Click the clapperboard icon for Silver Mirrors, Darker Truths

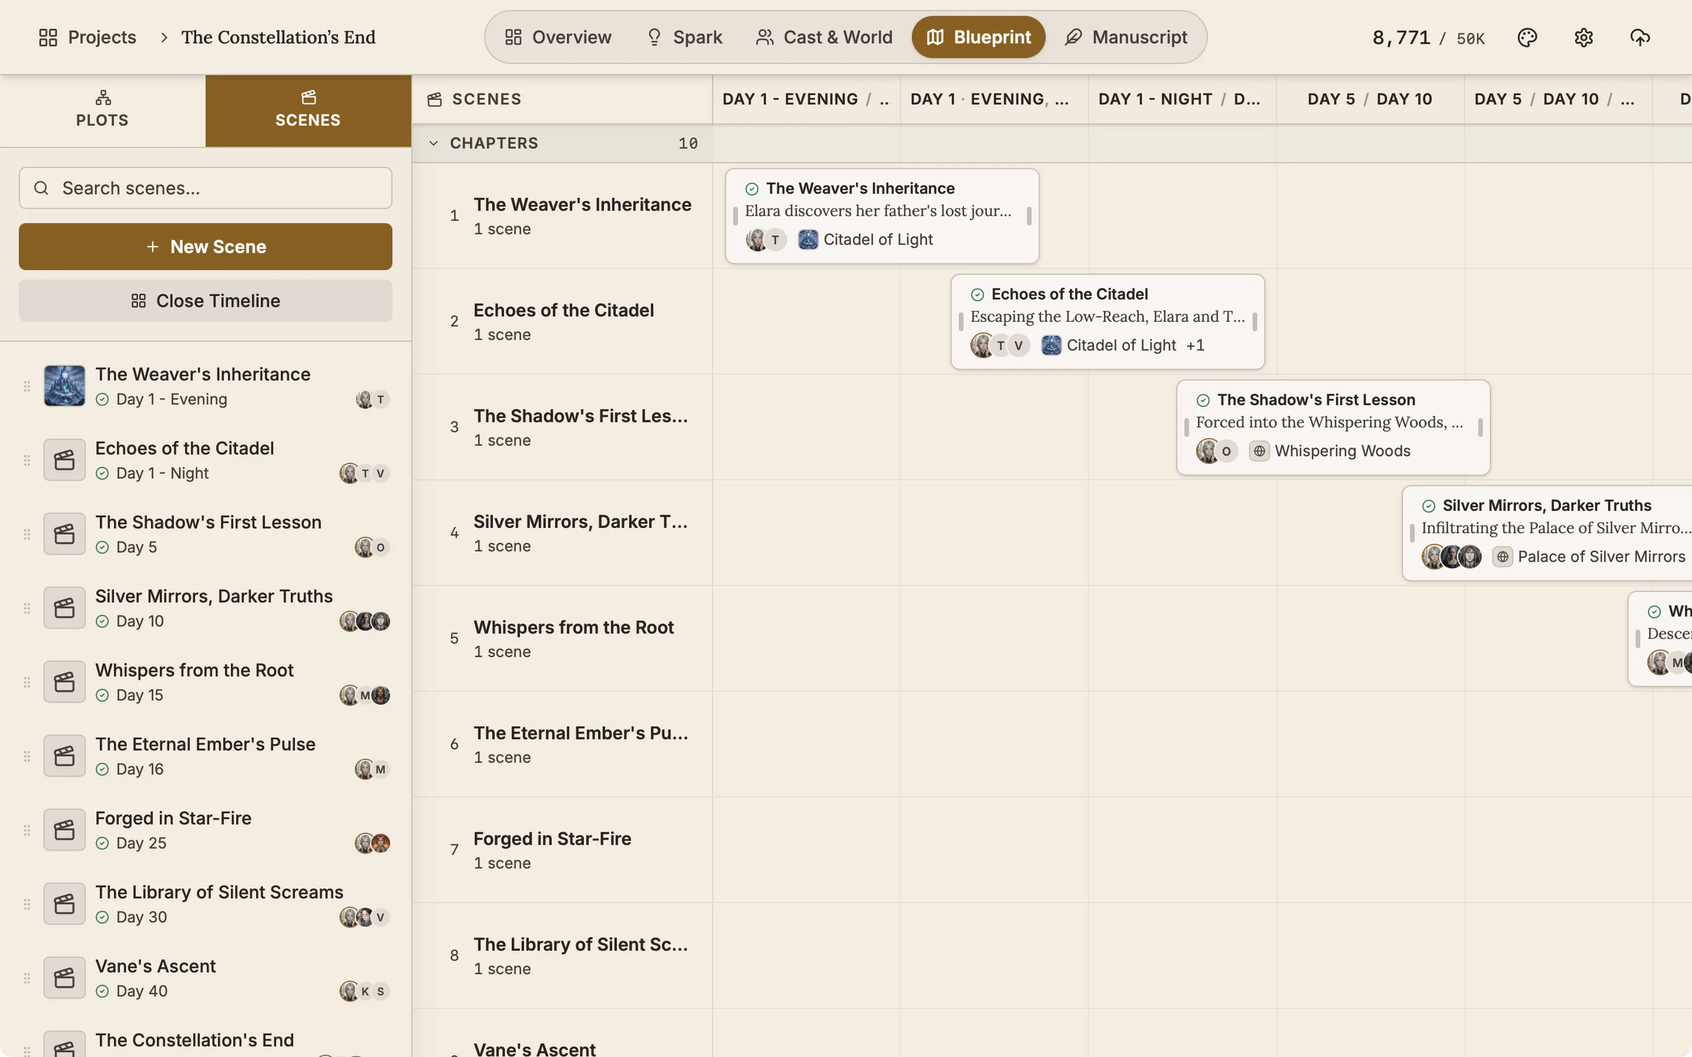(x=64, y=608)
